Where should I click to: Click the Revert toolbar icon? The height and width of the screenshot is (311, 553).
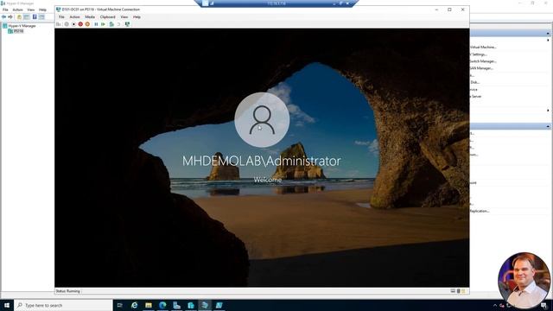pos(119,24)
